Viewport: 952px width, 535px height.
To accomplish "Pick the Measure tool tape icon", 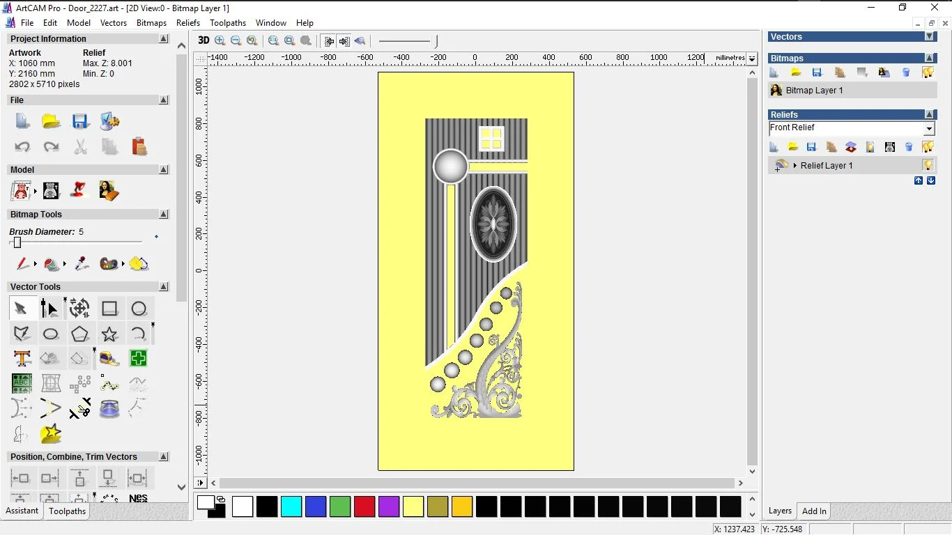I will [x=109, y=358].
